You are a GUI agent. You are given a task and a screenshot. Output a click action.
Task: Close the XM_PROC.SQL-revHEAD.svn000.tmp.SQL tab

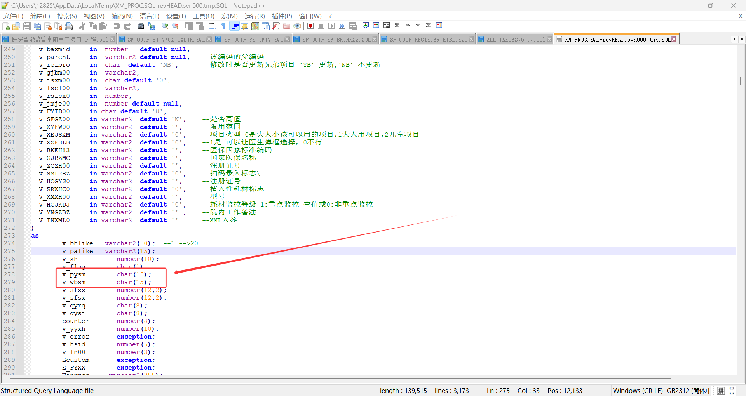(674, 39)
